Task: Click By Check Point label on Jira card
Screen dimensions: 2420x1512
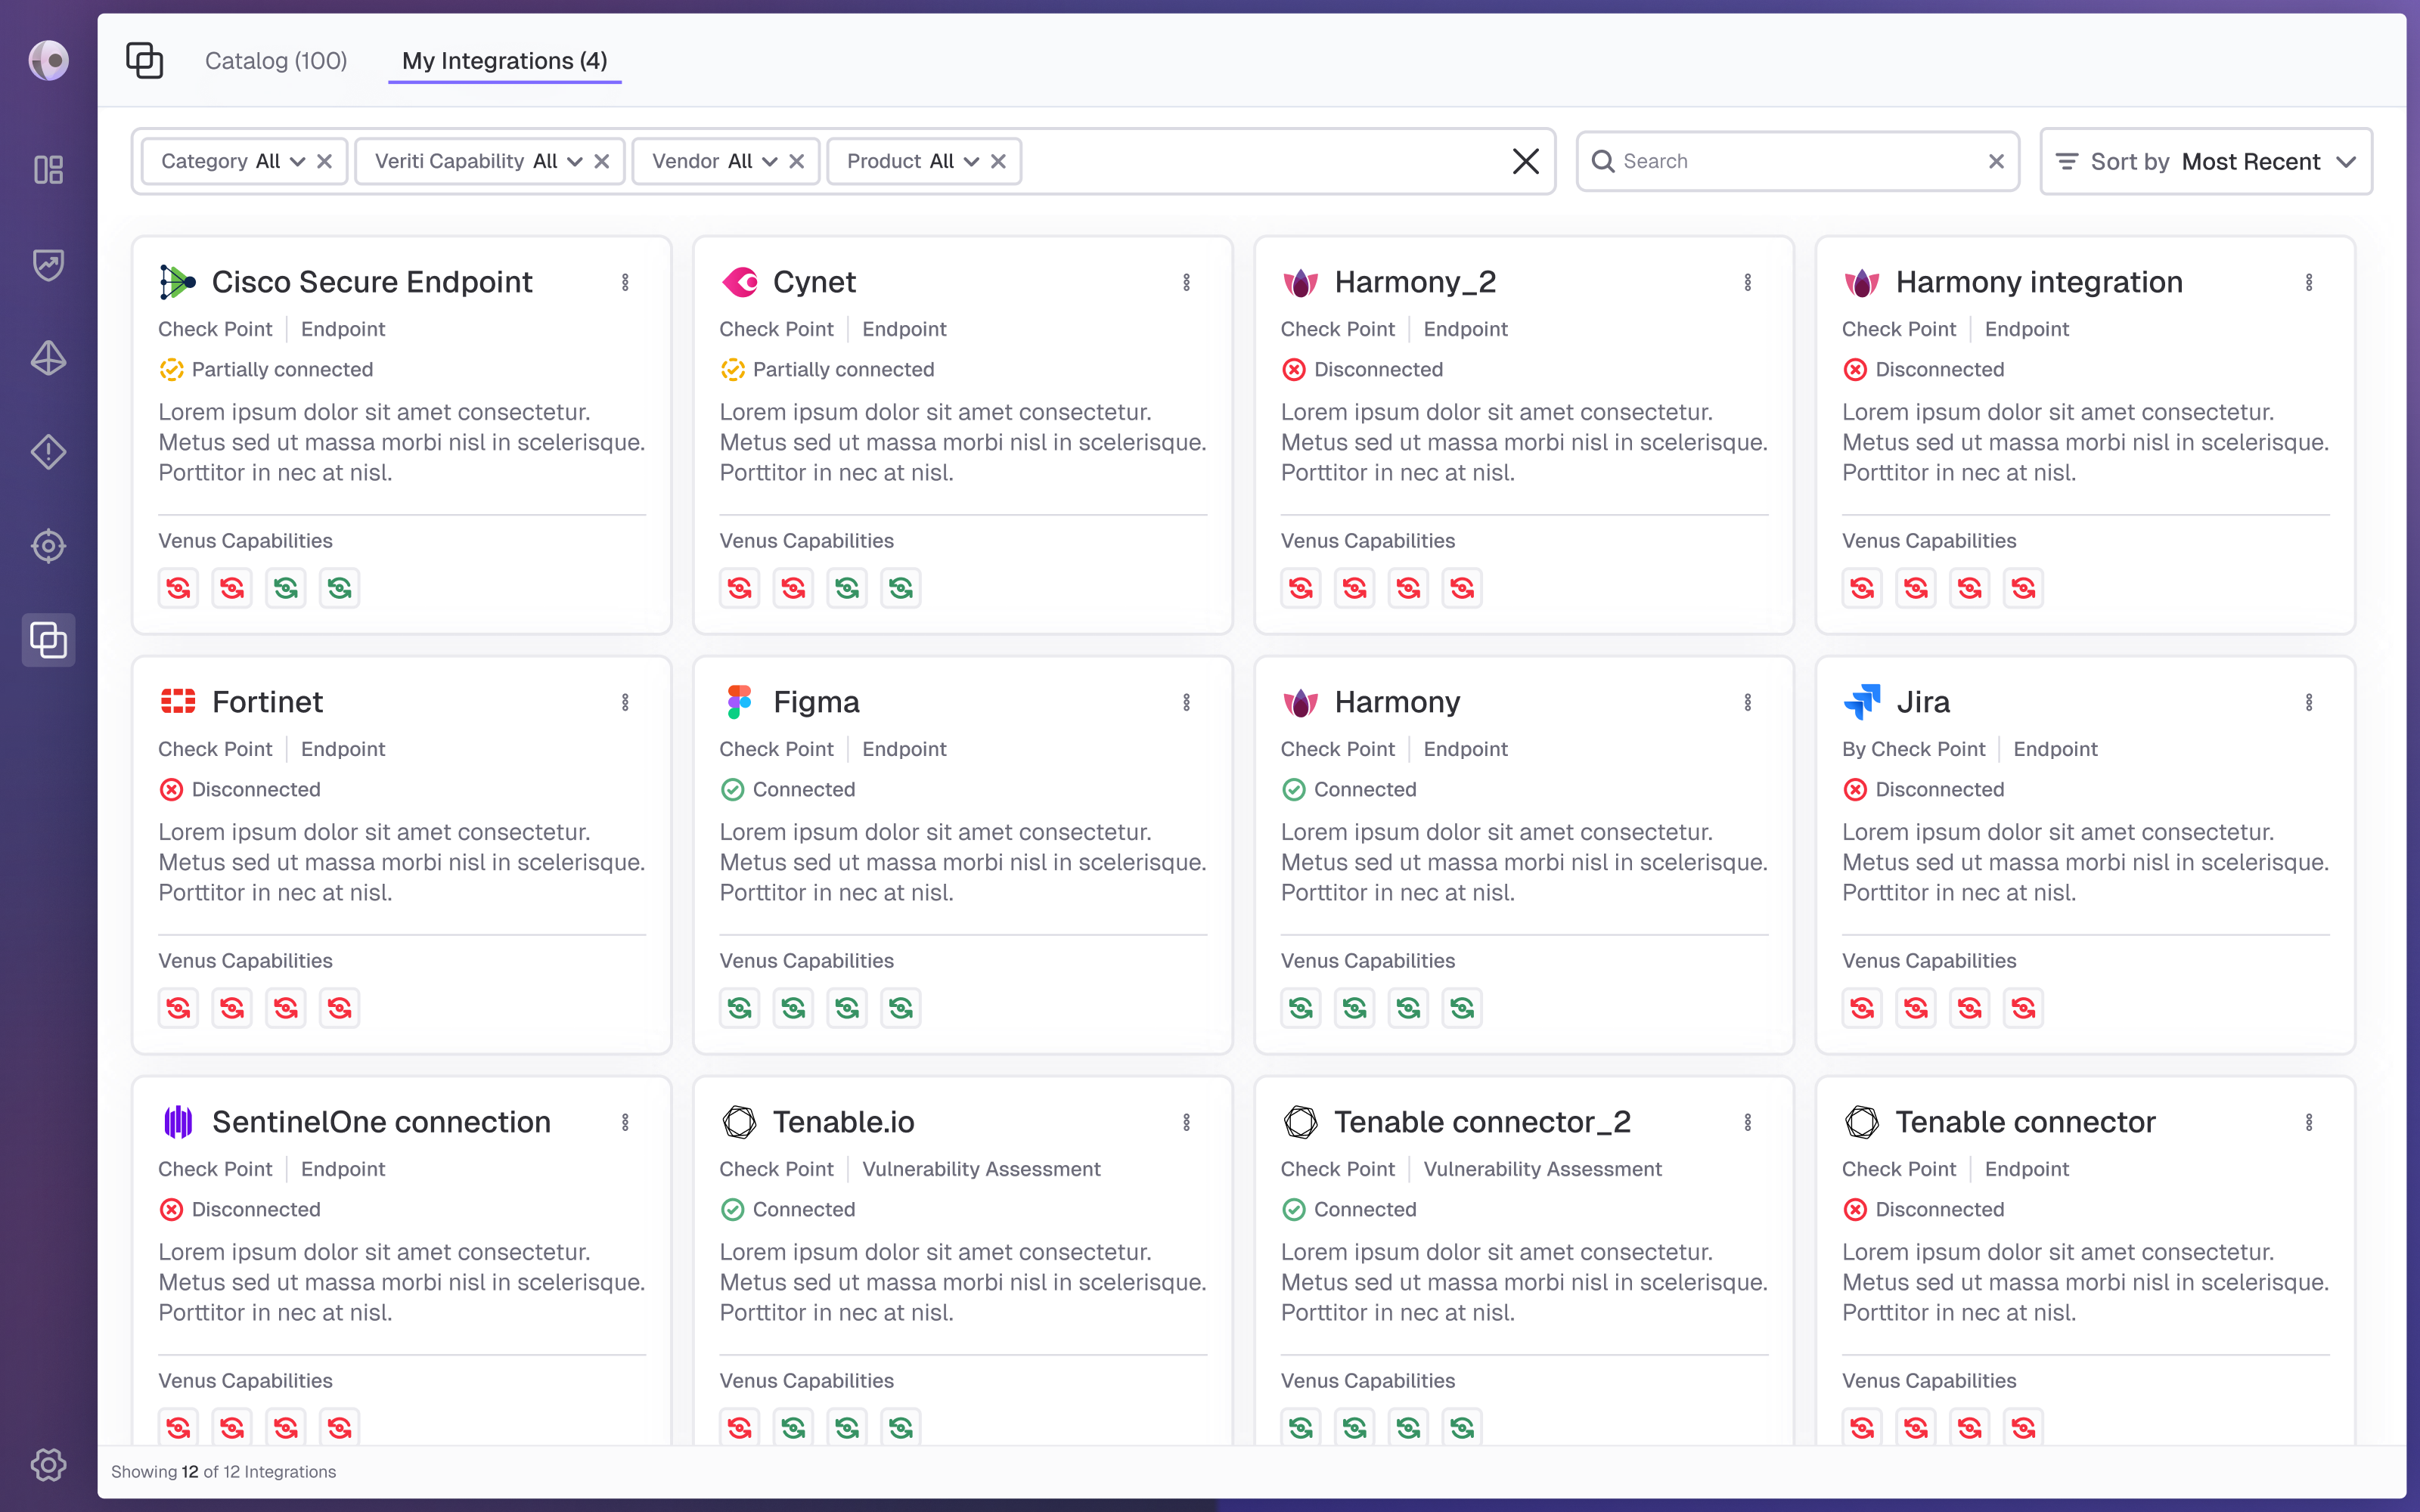Action: (x=1913, y=749)
